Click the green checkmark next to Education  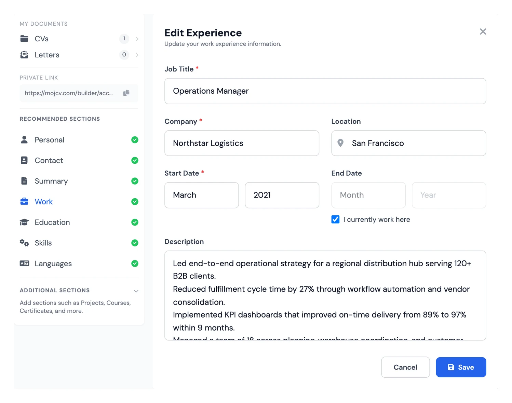(135, 222)
